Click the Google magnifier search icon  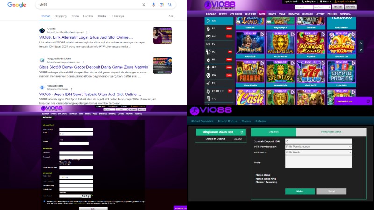(x=170, y=5)
